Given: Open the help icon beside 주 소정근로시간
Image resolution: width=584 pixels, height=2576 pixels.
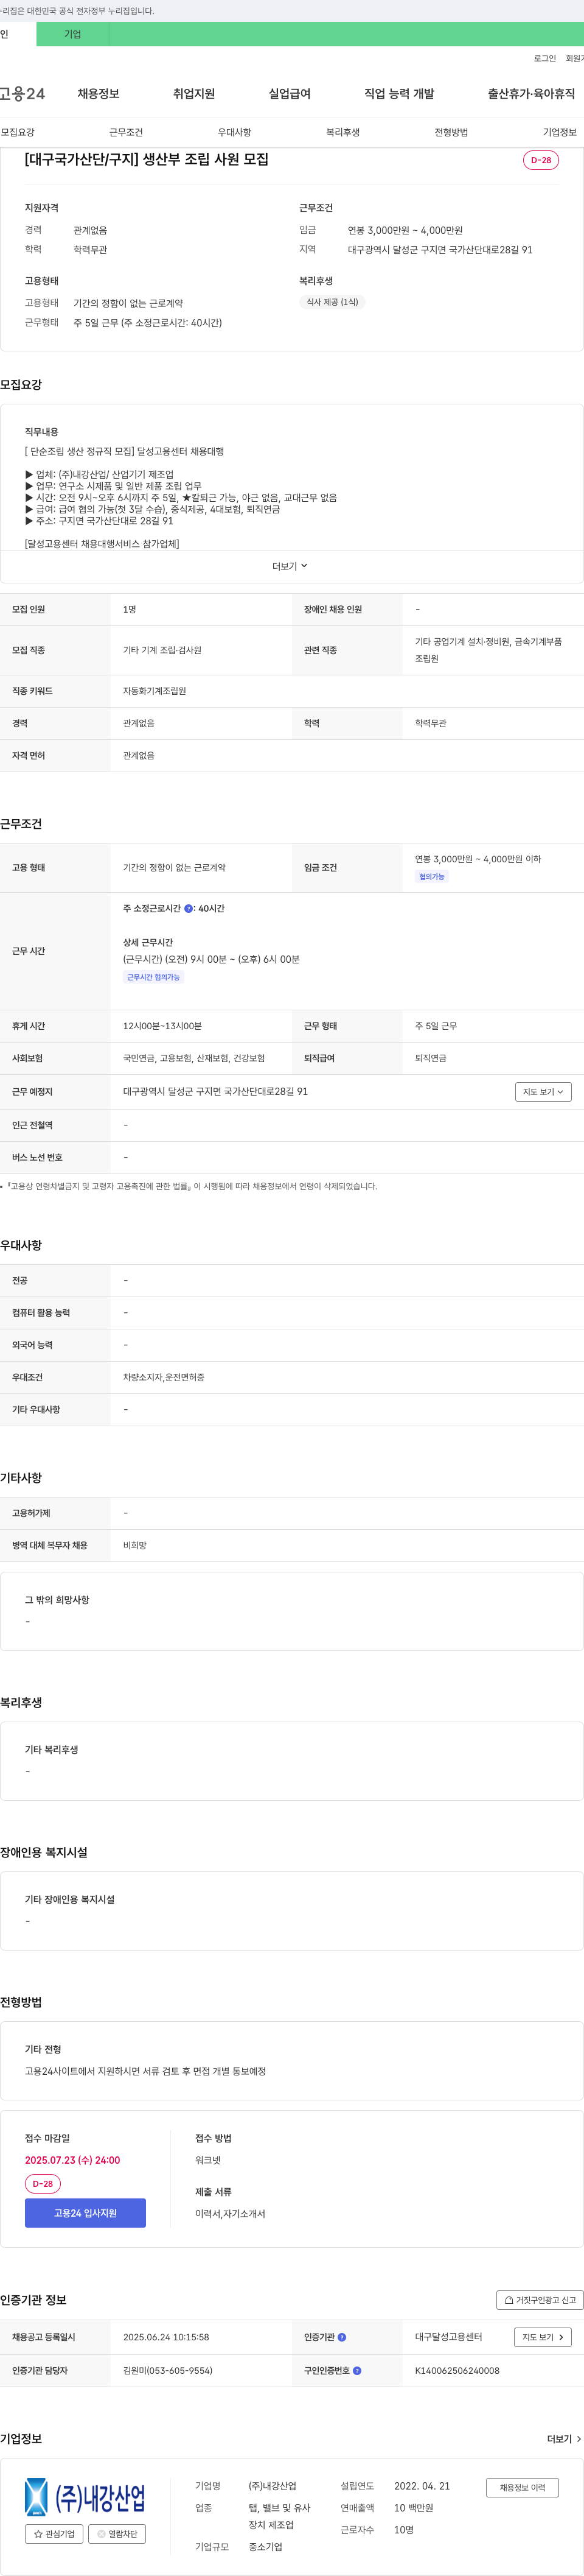Looking at the screenshot, I should 189,909.
